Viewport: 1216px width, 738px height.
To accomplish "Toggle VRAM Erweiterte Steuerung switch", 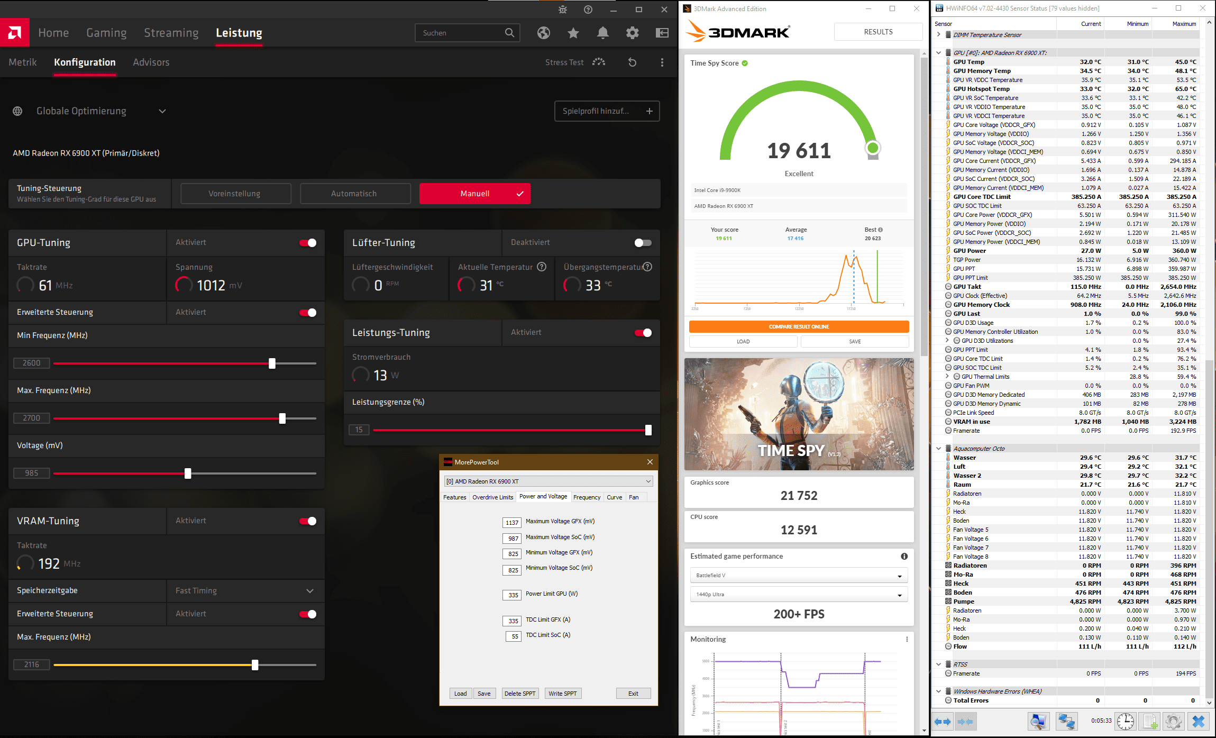I will (308, 614).
